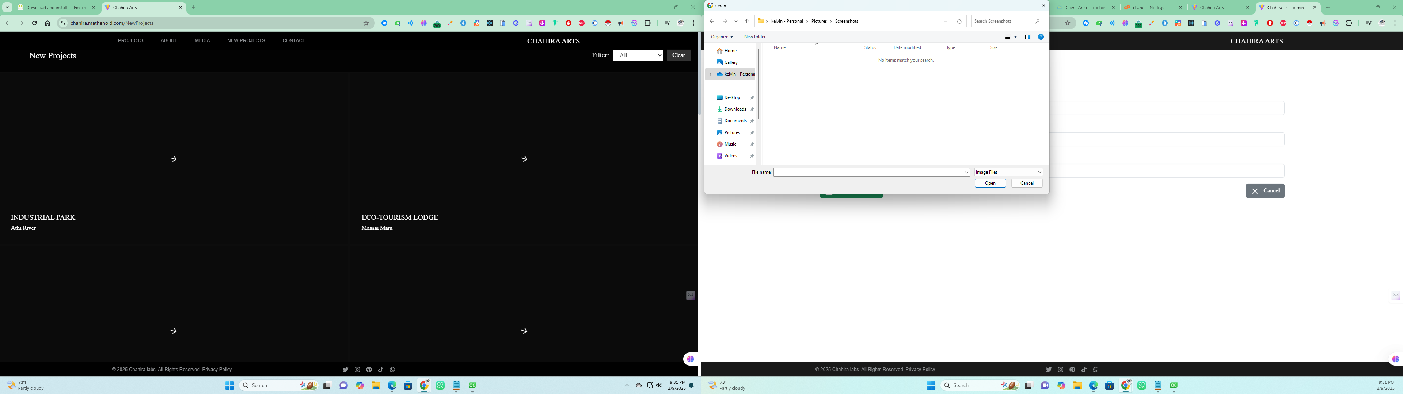The image size is (1403, 394).
Task: Click the Clear filter button
Action: 678,55
